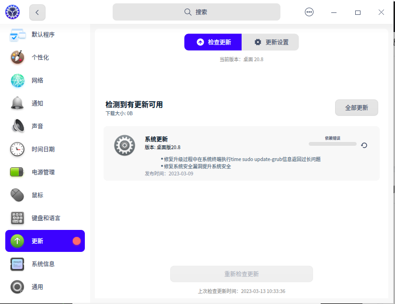
Task: Open 默认程序 icon in sidebar
Action: click(17, 35)
